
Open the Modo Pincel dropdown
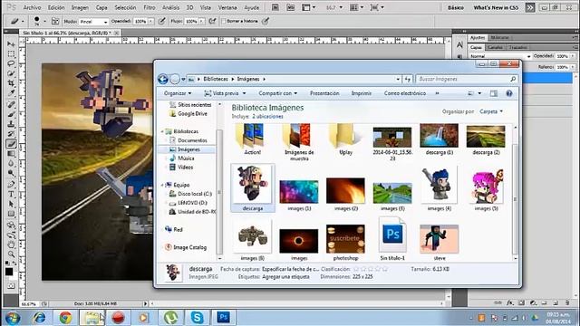tap(93, 22)
